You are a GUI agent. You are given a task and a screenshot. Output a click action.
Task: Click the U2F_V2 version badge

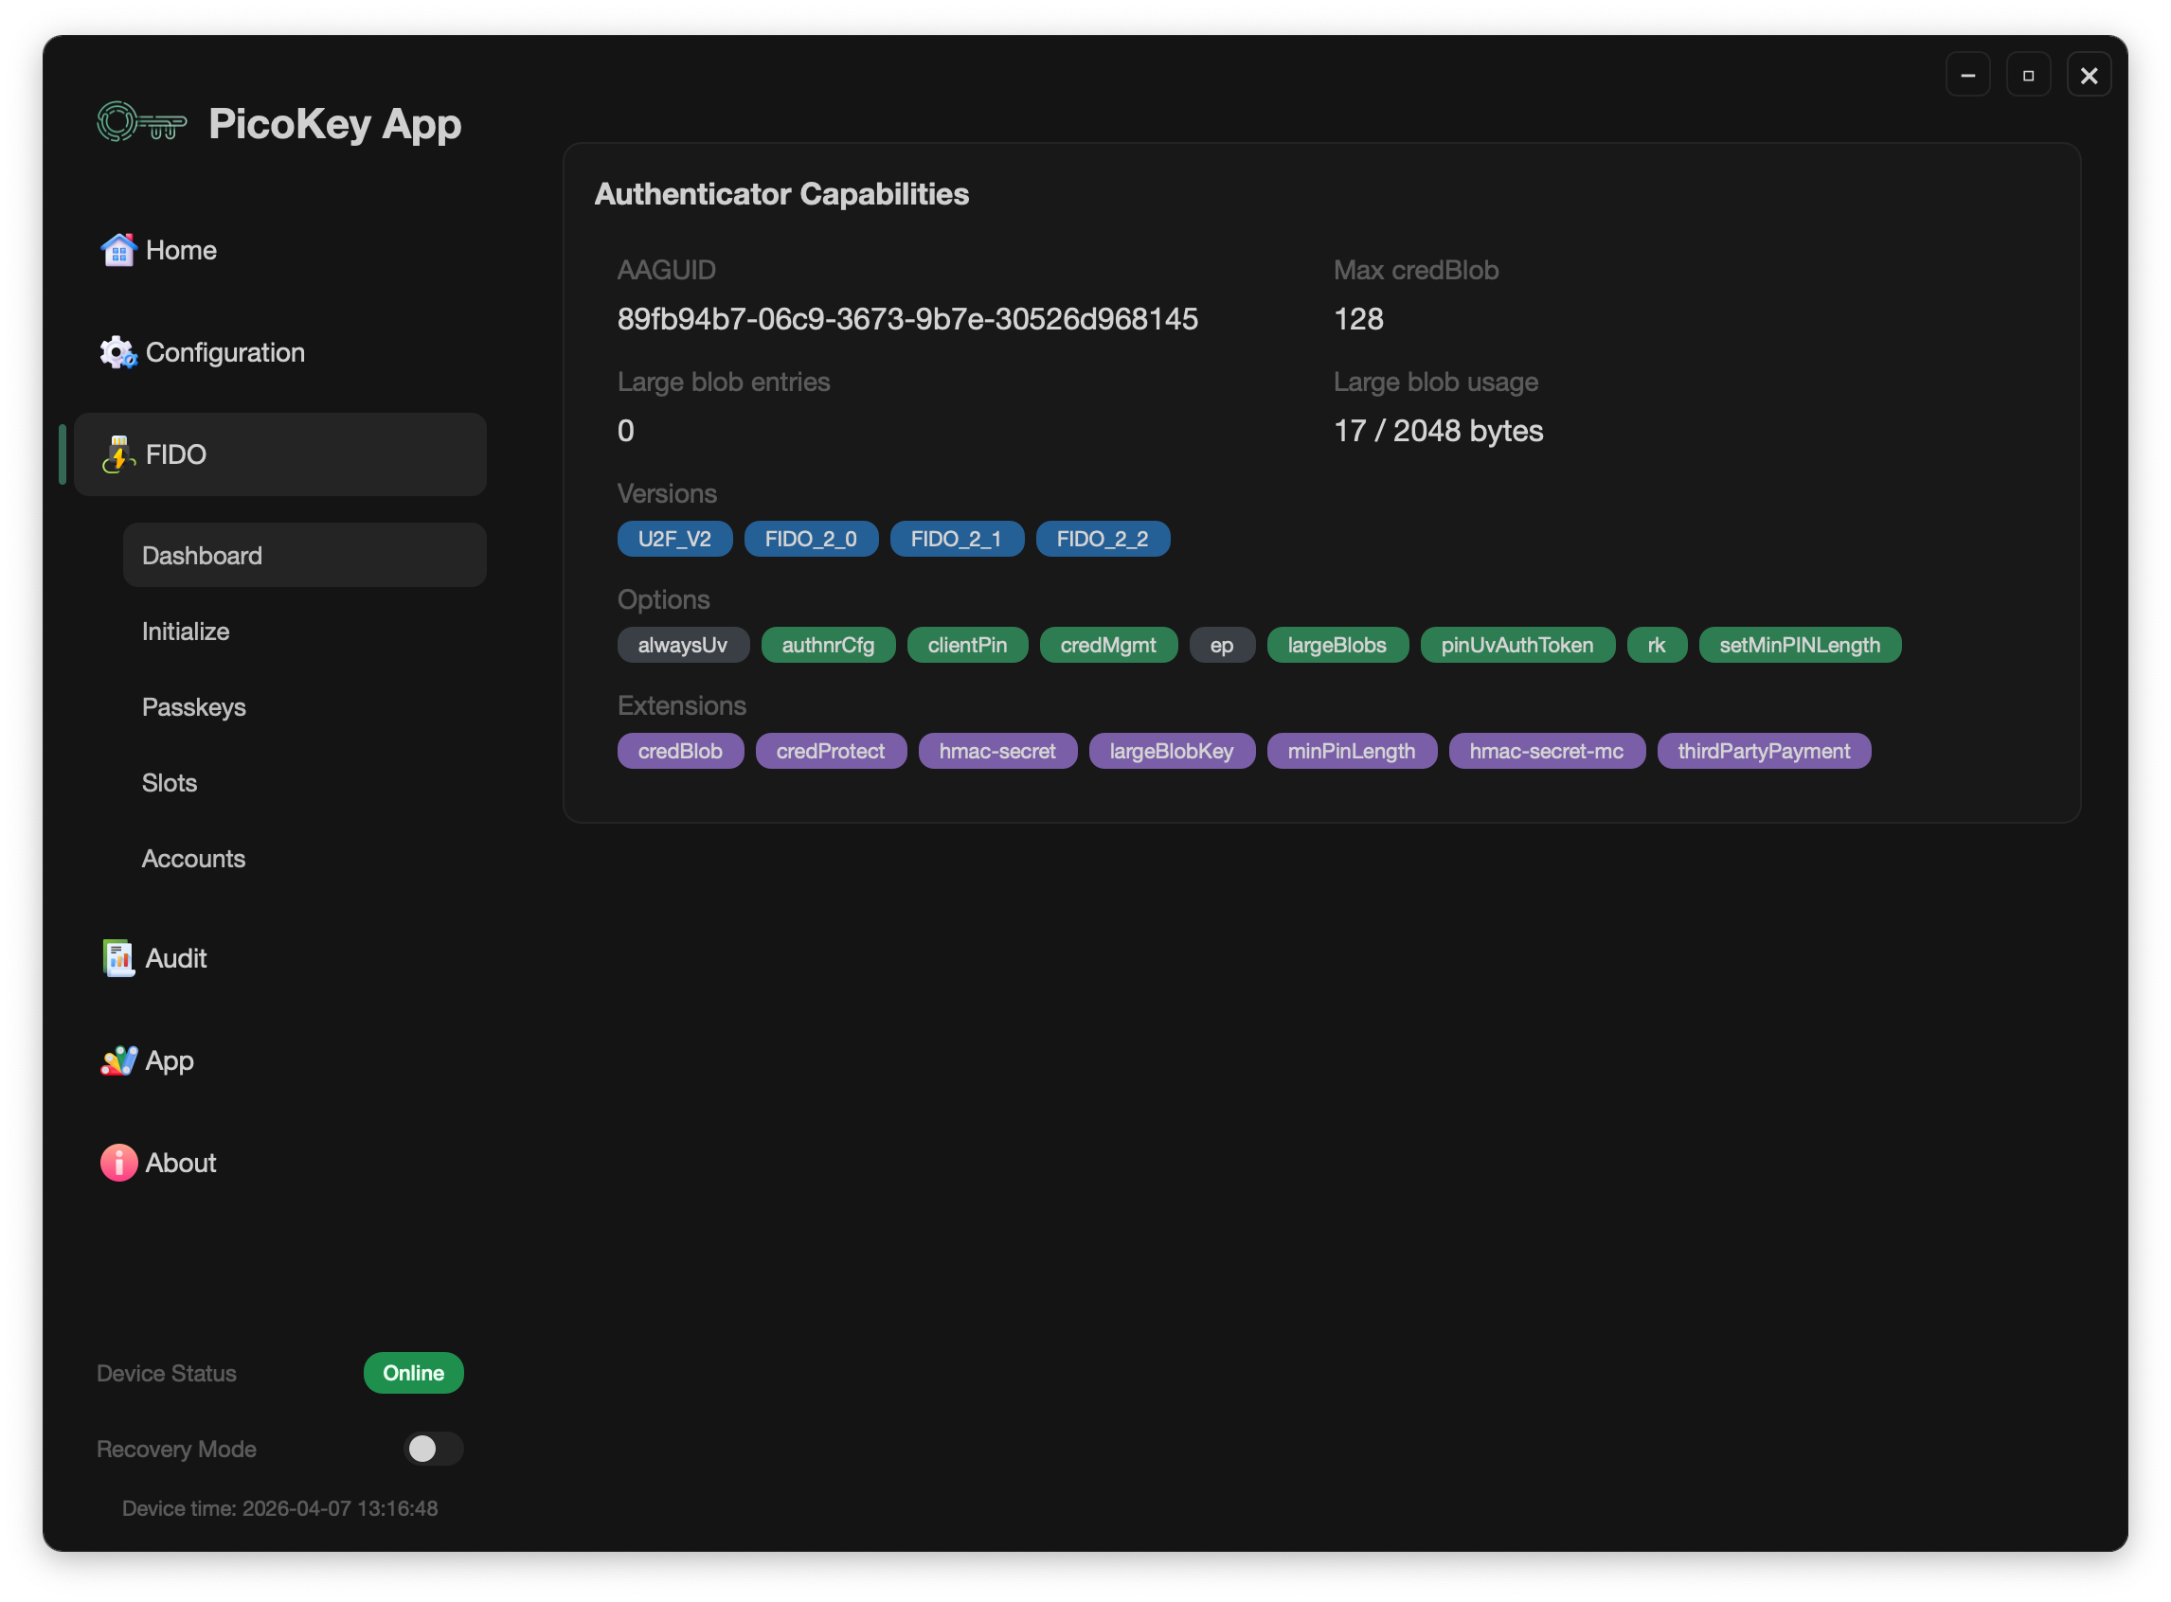pyautogui.click(x=674, y=538)
